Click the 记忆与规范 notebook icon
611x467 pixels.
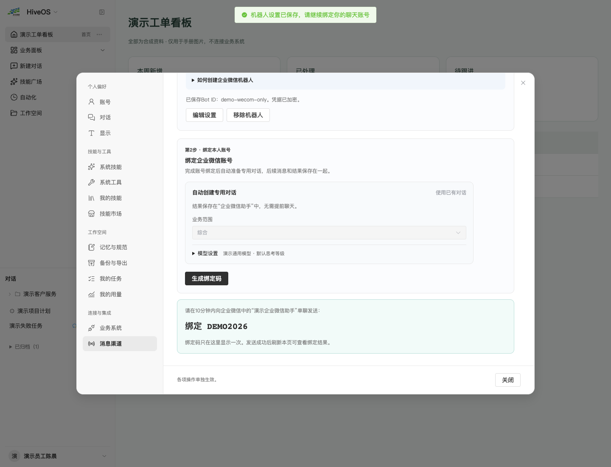91,247
